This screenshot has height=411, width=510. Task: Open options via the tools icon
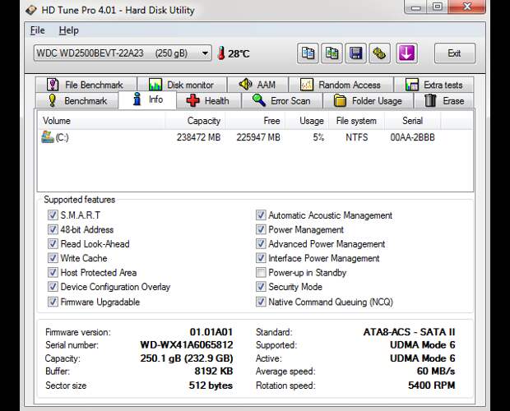click(x=379, y=53)
